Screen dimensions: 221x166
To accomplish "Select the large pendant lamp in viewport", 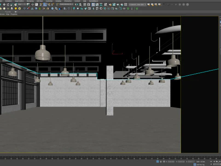I will point(42,53).
